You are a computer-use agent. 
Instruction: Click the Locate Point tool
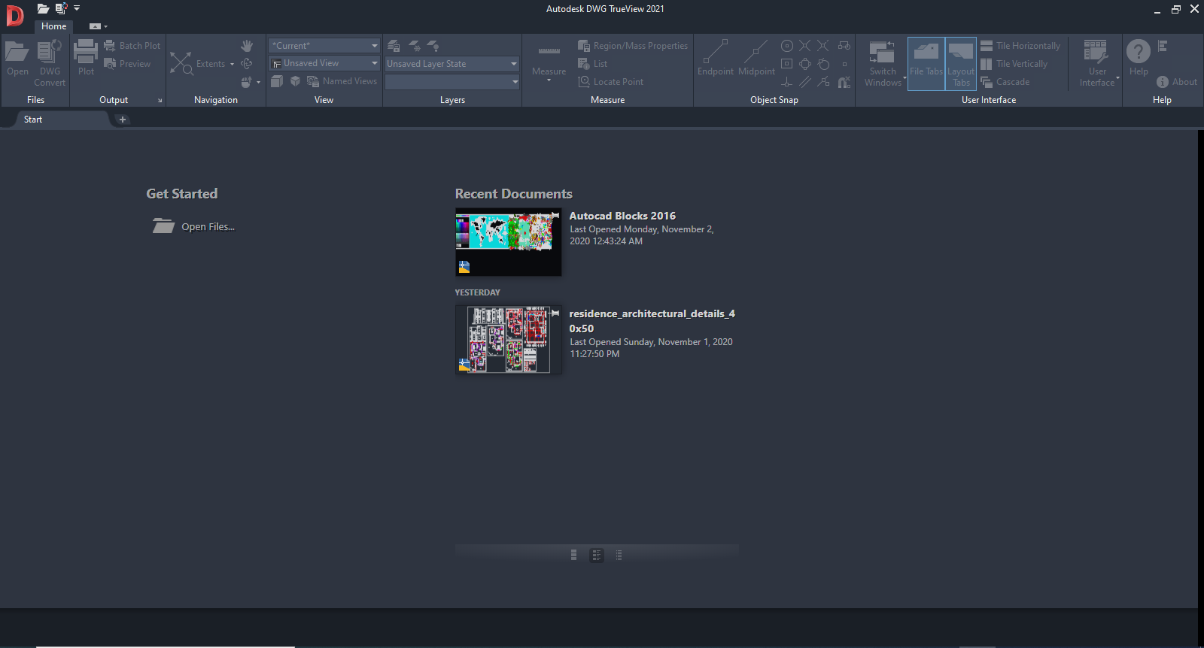[610, 82]
